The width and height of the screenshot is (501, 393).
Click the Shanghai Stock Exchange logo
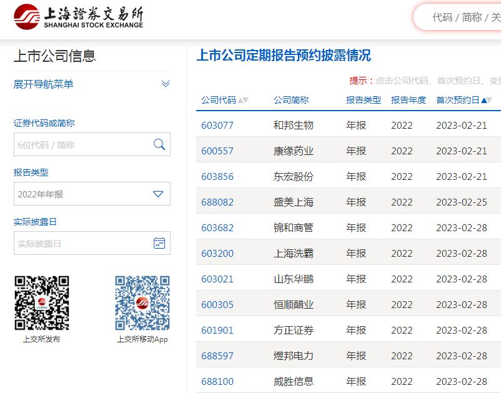[x=79, y=17]
